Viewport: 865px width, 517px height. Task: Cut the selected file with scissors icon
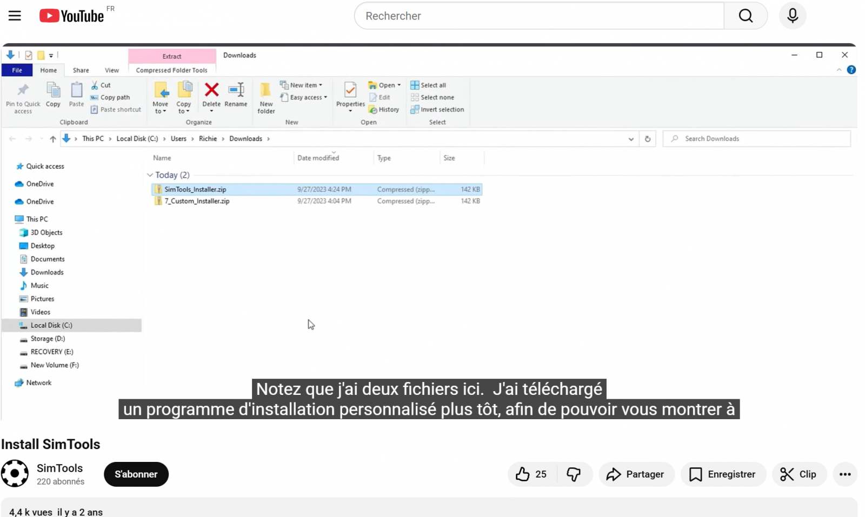[x=101, y=85]
